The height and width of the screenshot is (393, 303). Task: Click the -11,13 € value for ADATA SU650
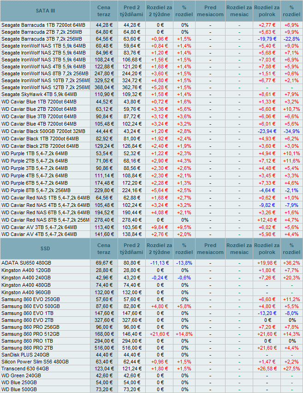160,263
